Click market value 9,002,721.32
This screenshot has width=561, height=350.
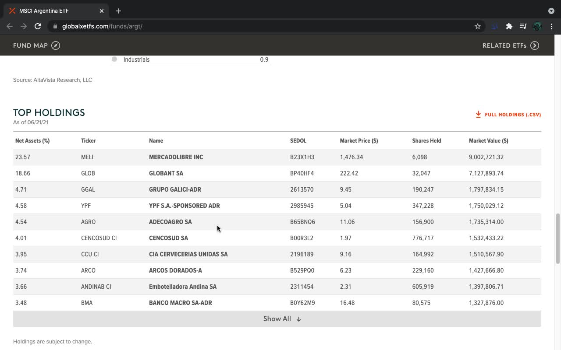coord(486,157)
